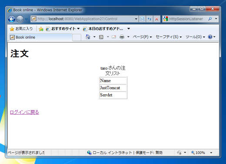Expand the address bar URL history dropdown
Image resolution: width=226 pixels, height=164 pixels.
click(136, 19)
